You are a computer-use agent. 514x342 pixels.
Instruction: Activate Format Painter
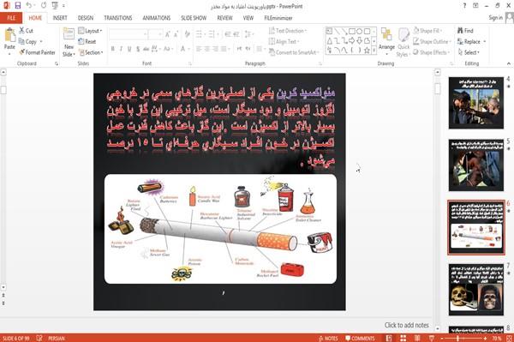(x=37, y=52)
